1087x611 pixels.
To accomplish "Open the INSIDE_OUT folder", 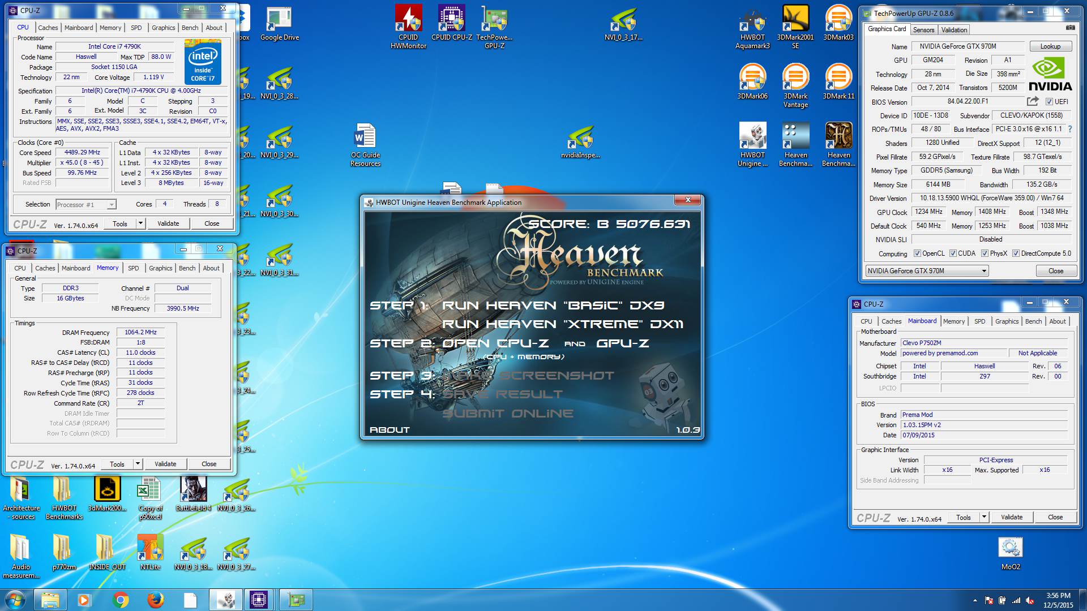I will click(x=107, y=553).
